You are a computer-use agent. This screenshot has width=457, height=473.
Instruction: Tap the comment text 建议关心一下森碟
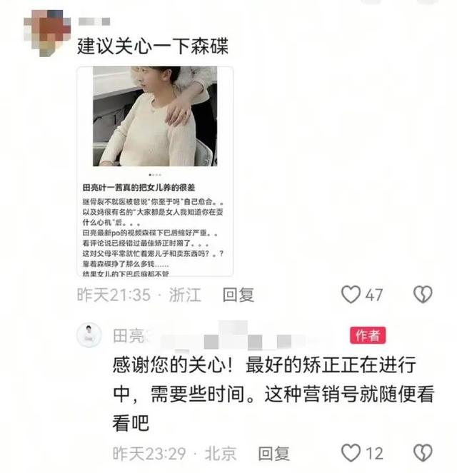(152, 46)
